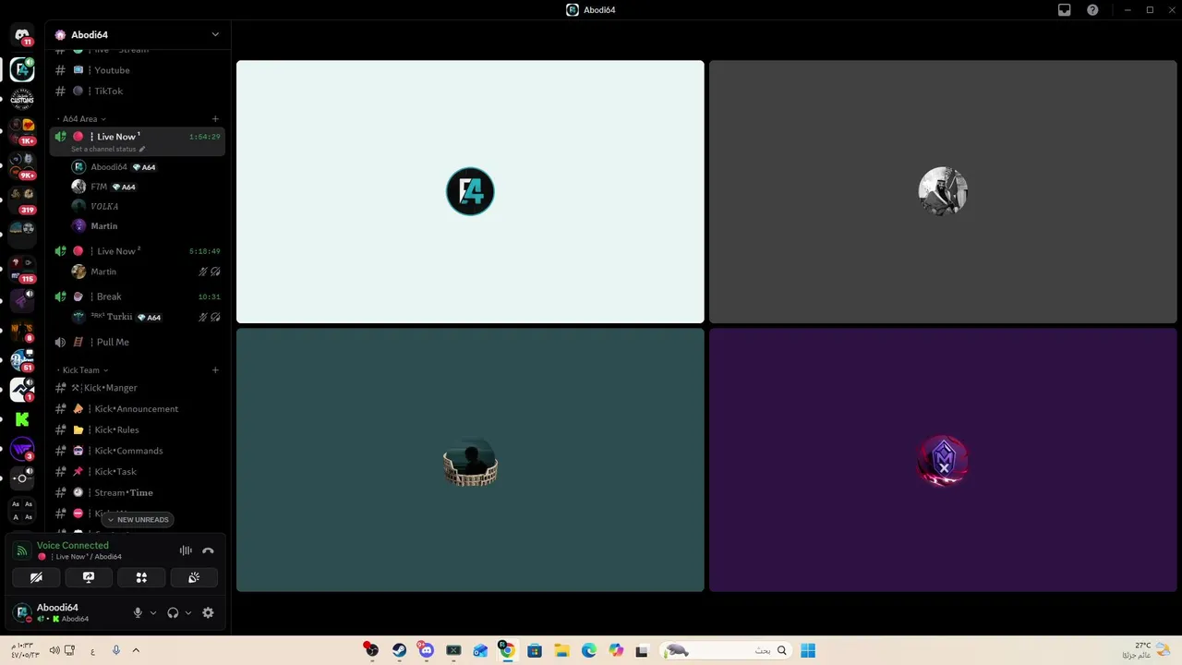The width and height of the screenshot is (1182, 665).
Task: Join the Break voice channel
Action: coord(137,296)
